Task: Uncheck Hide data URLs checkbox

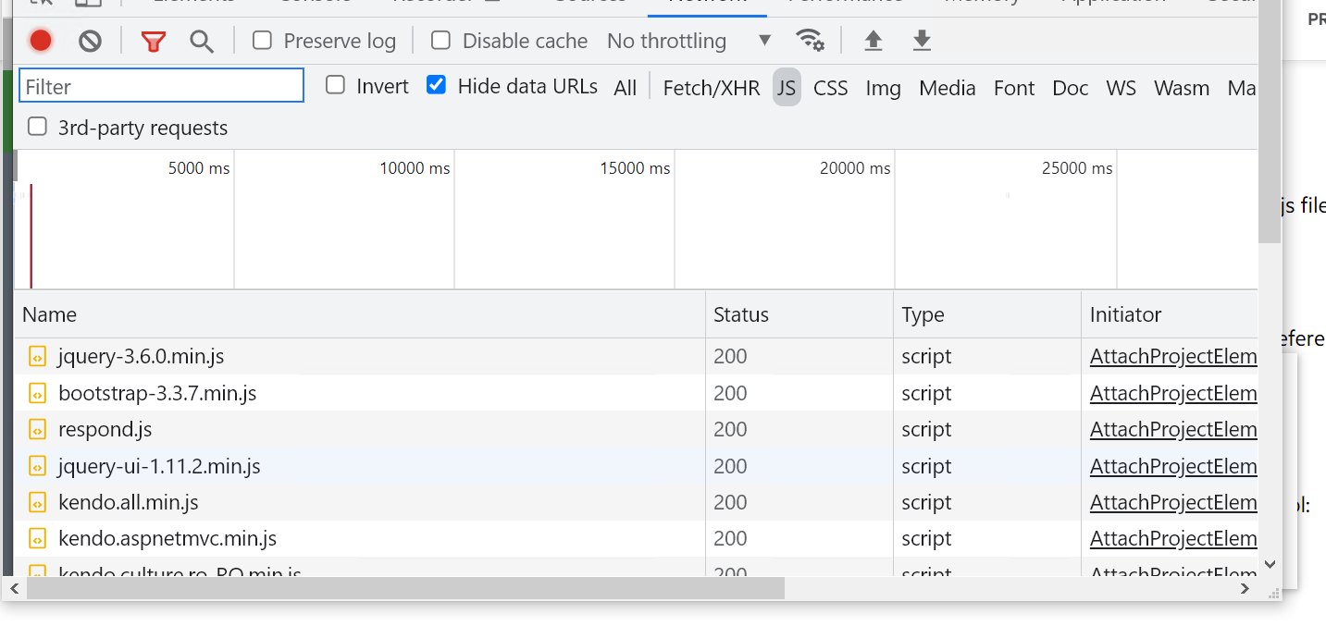Action: click(x=437, y=86)
